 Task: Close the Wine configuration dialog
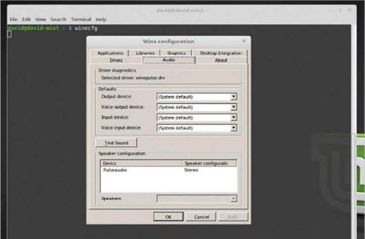(x=244, y=41)
